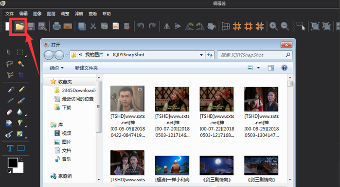Open the 滤镜 menu
Image resolution: width=340 pixels, height=187 pixels.
pos(79,14)
